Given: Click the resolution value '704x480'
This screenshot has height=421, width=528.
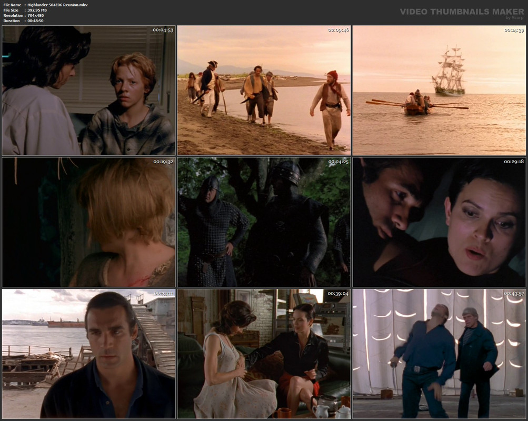Looking at the screenshot, I should point(36,15).
